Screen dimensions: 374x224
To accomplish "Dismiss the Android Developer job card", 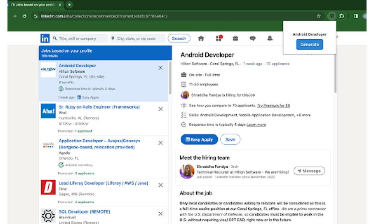I will 160,68.
